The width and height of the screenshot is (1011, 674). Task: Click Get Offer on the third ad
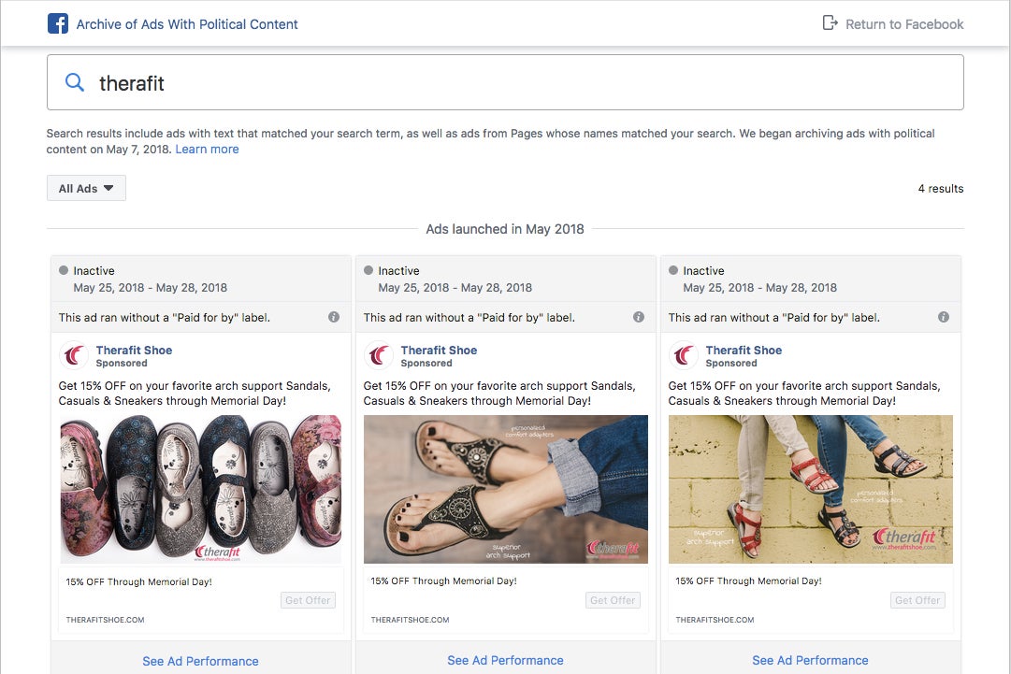tap(918, 600)
